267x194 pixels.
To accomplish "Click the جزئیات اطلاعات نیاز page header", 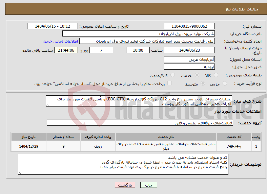I will 242,9.
